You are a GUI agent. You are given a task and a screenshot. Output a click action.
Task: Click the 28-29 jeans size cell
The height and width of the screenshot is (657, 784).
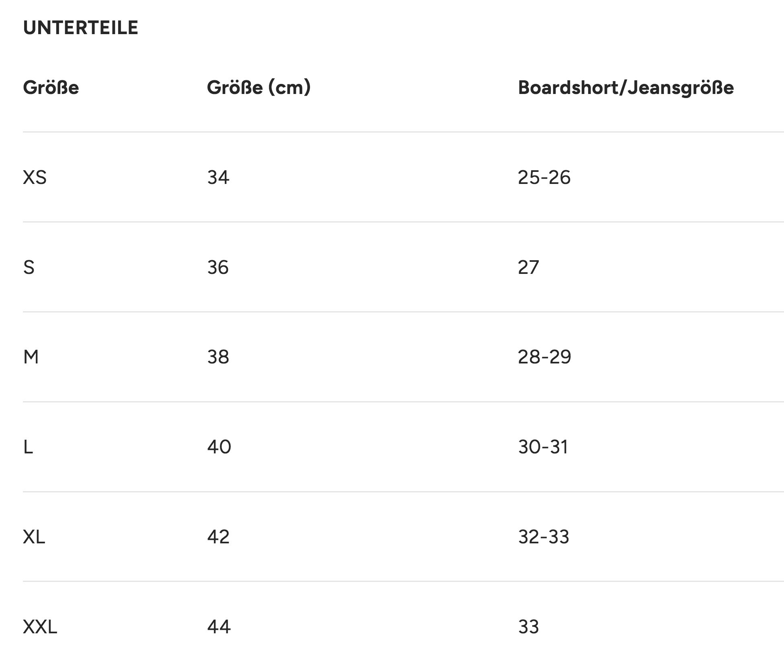(544, 357)
